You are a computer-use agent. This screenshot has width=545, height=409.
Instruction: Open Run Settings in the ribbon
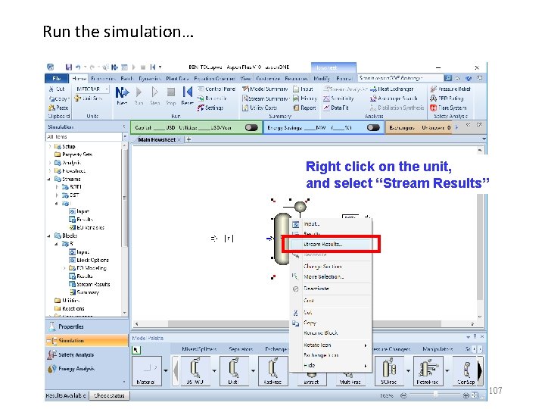tap(210, 108)
